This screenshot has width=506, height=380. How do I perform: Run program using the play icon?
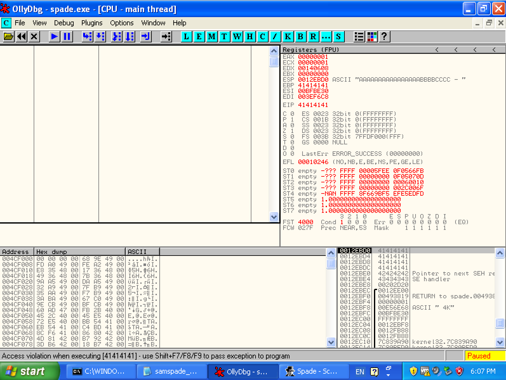tap(54, 37)
